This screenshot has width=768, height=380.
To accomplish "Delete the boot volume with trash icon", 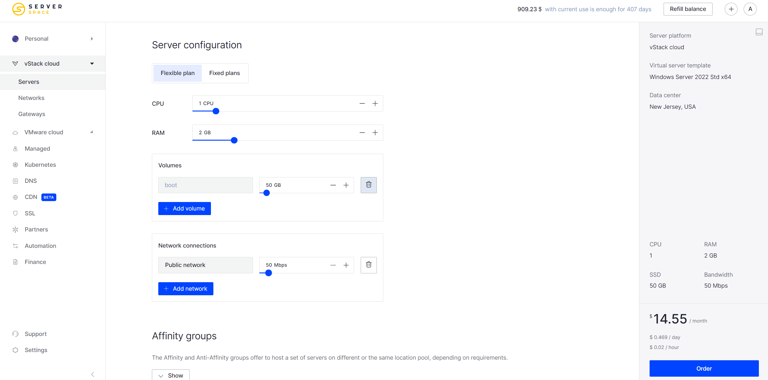I will (x=369, y=185).
